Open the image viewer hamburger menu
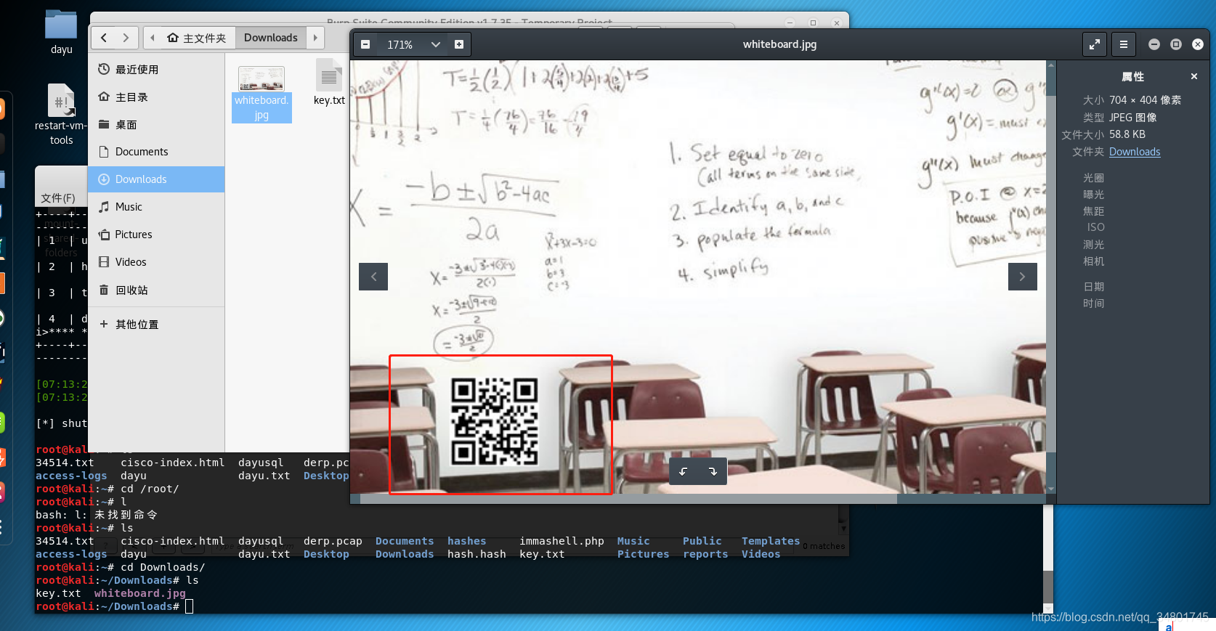The height and width of the screenshot is (631, 1216). [1123, 44]
